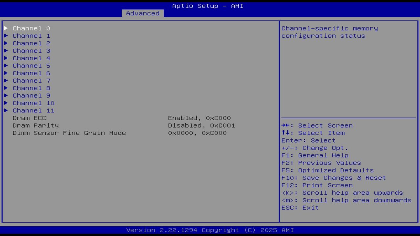Click the Enabled 0xC000 value text

coord(199,118)
